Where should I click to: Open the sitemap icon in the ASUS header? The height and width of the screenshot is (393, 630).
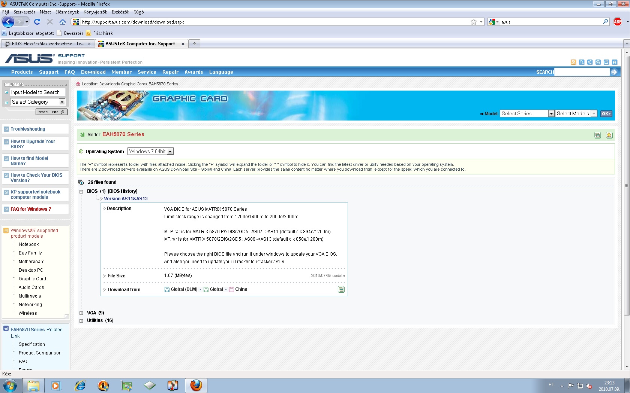tap(590, 62)
